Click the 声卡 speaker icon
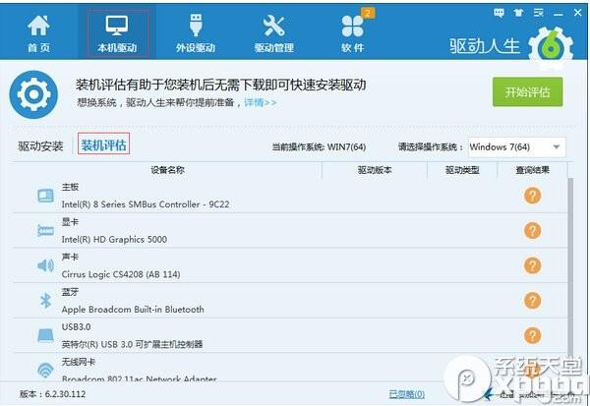The width and height of the screenshot is (590, 406). 45,265
